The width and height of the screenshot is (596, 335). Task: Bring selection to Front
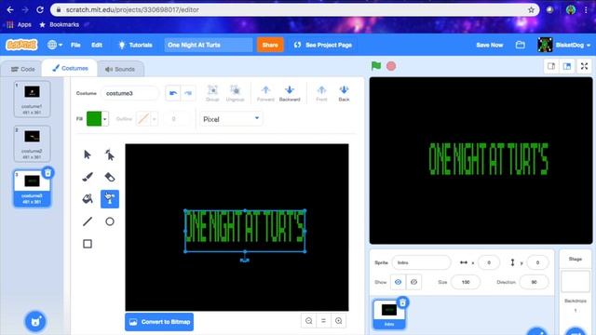coord(321,93)
